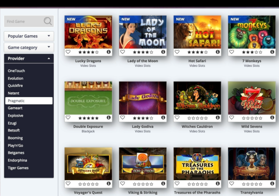
Task: Choose Explosive provider
Action: (x=15, y=116)
